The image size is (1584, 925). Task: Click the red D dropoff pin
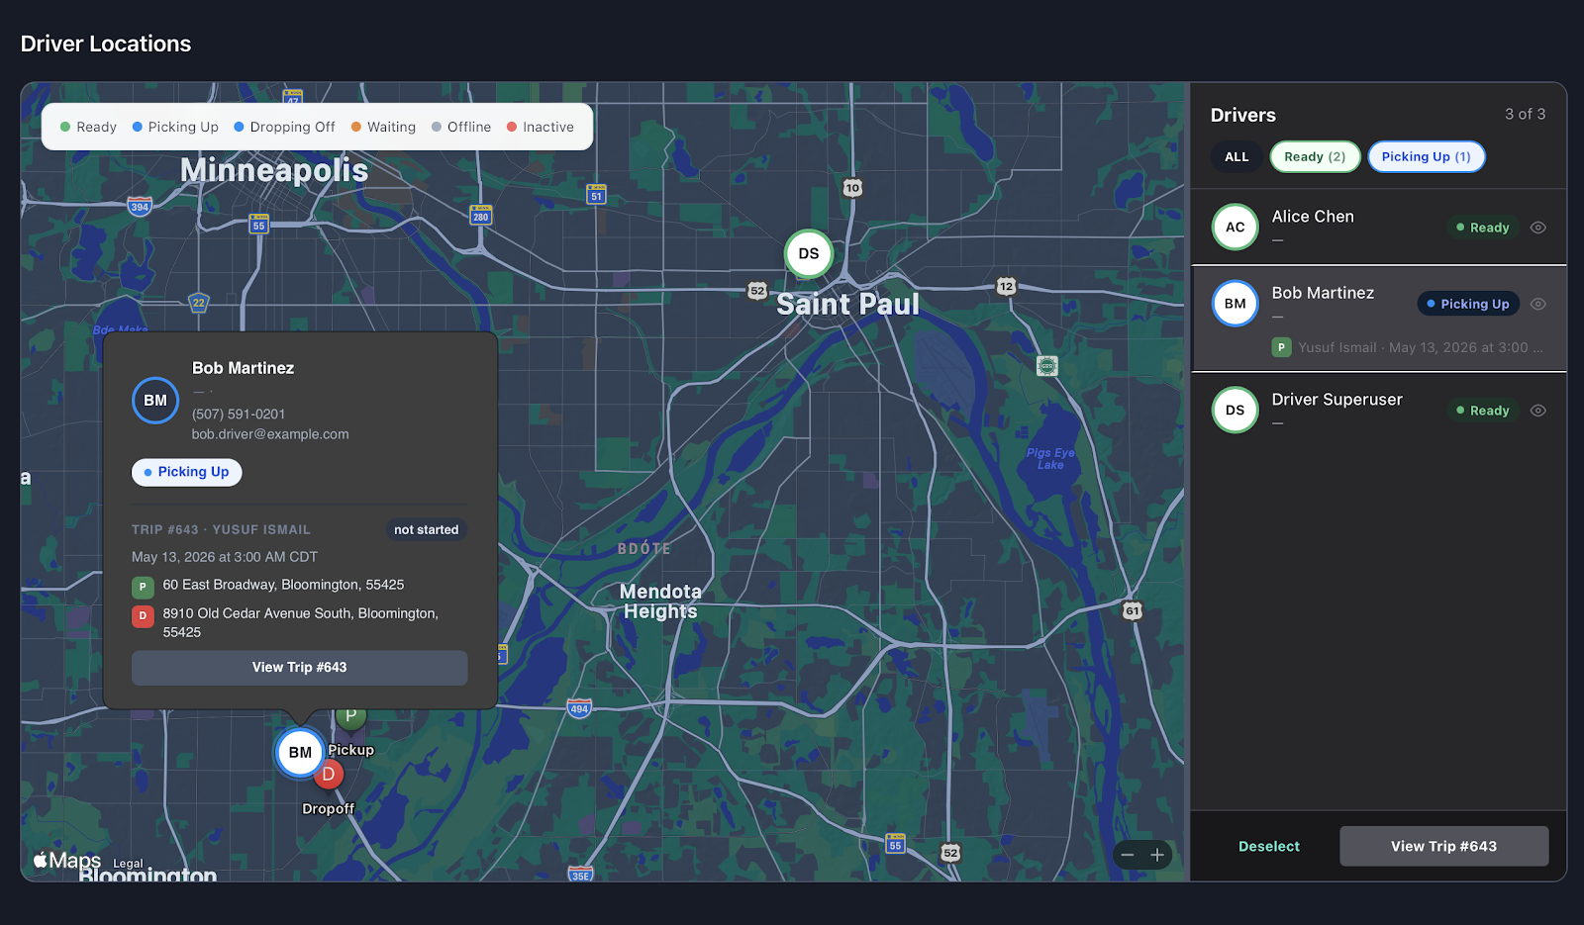tap(329, 775)
